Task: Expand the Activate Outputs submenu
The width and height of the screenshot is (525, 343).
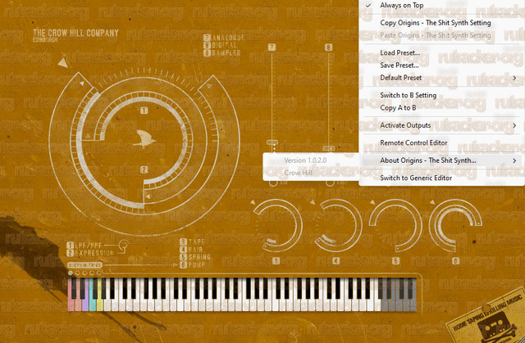Action: [441, 125]
